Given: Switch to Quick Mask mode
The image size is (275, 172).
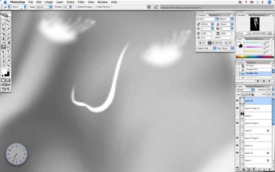Looking at the screenshot, I should pos(8,80).
